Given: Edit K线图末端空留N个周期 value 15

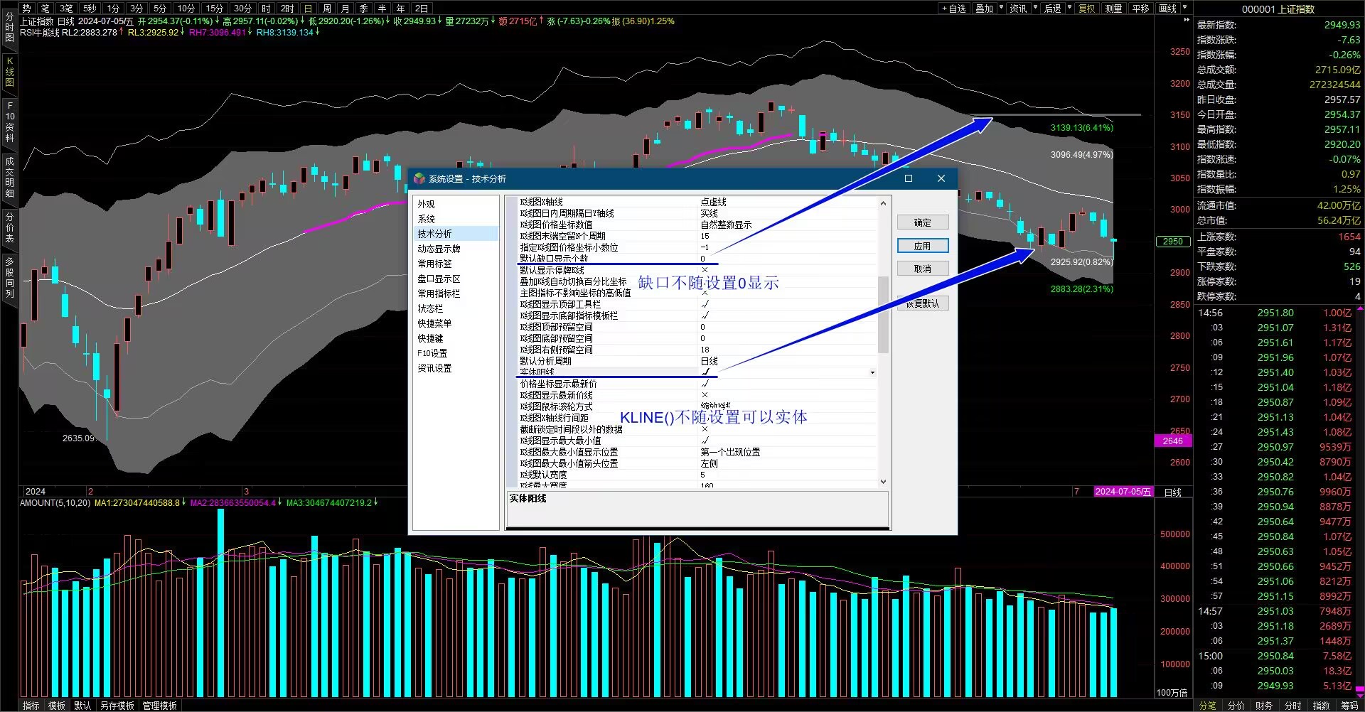Looking at the screenshot, I should pyautogui.click(x=705, y=236).
